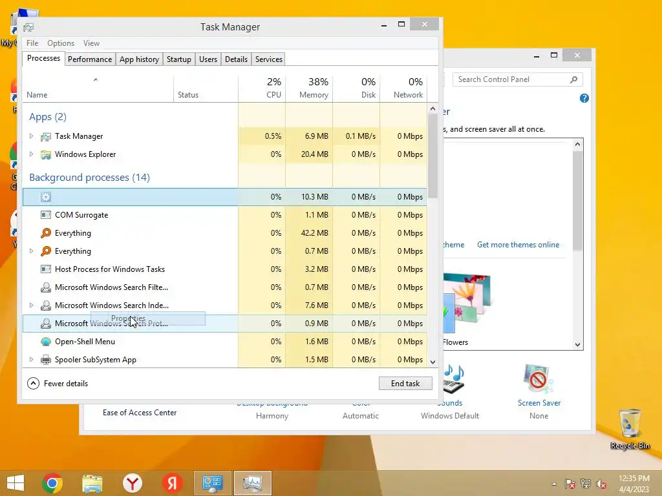Sort processes by CPU column header
Viewport: 662px width, 496px height.
tap(262, 88)
